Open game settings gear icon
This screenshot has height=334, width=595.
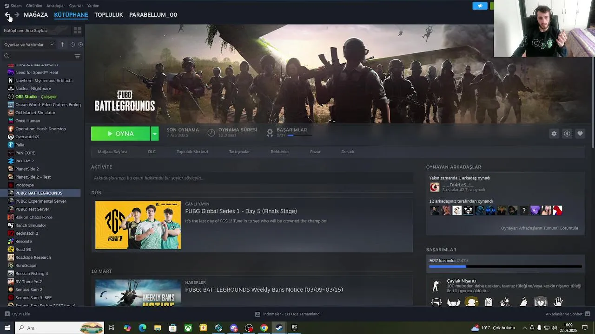554,134
